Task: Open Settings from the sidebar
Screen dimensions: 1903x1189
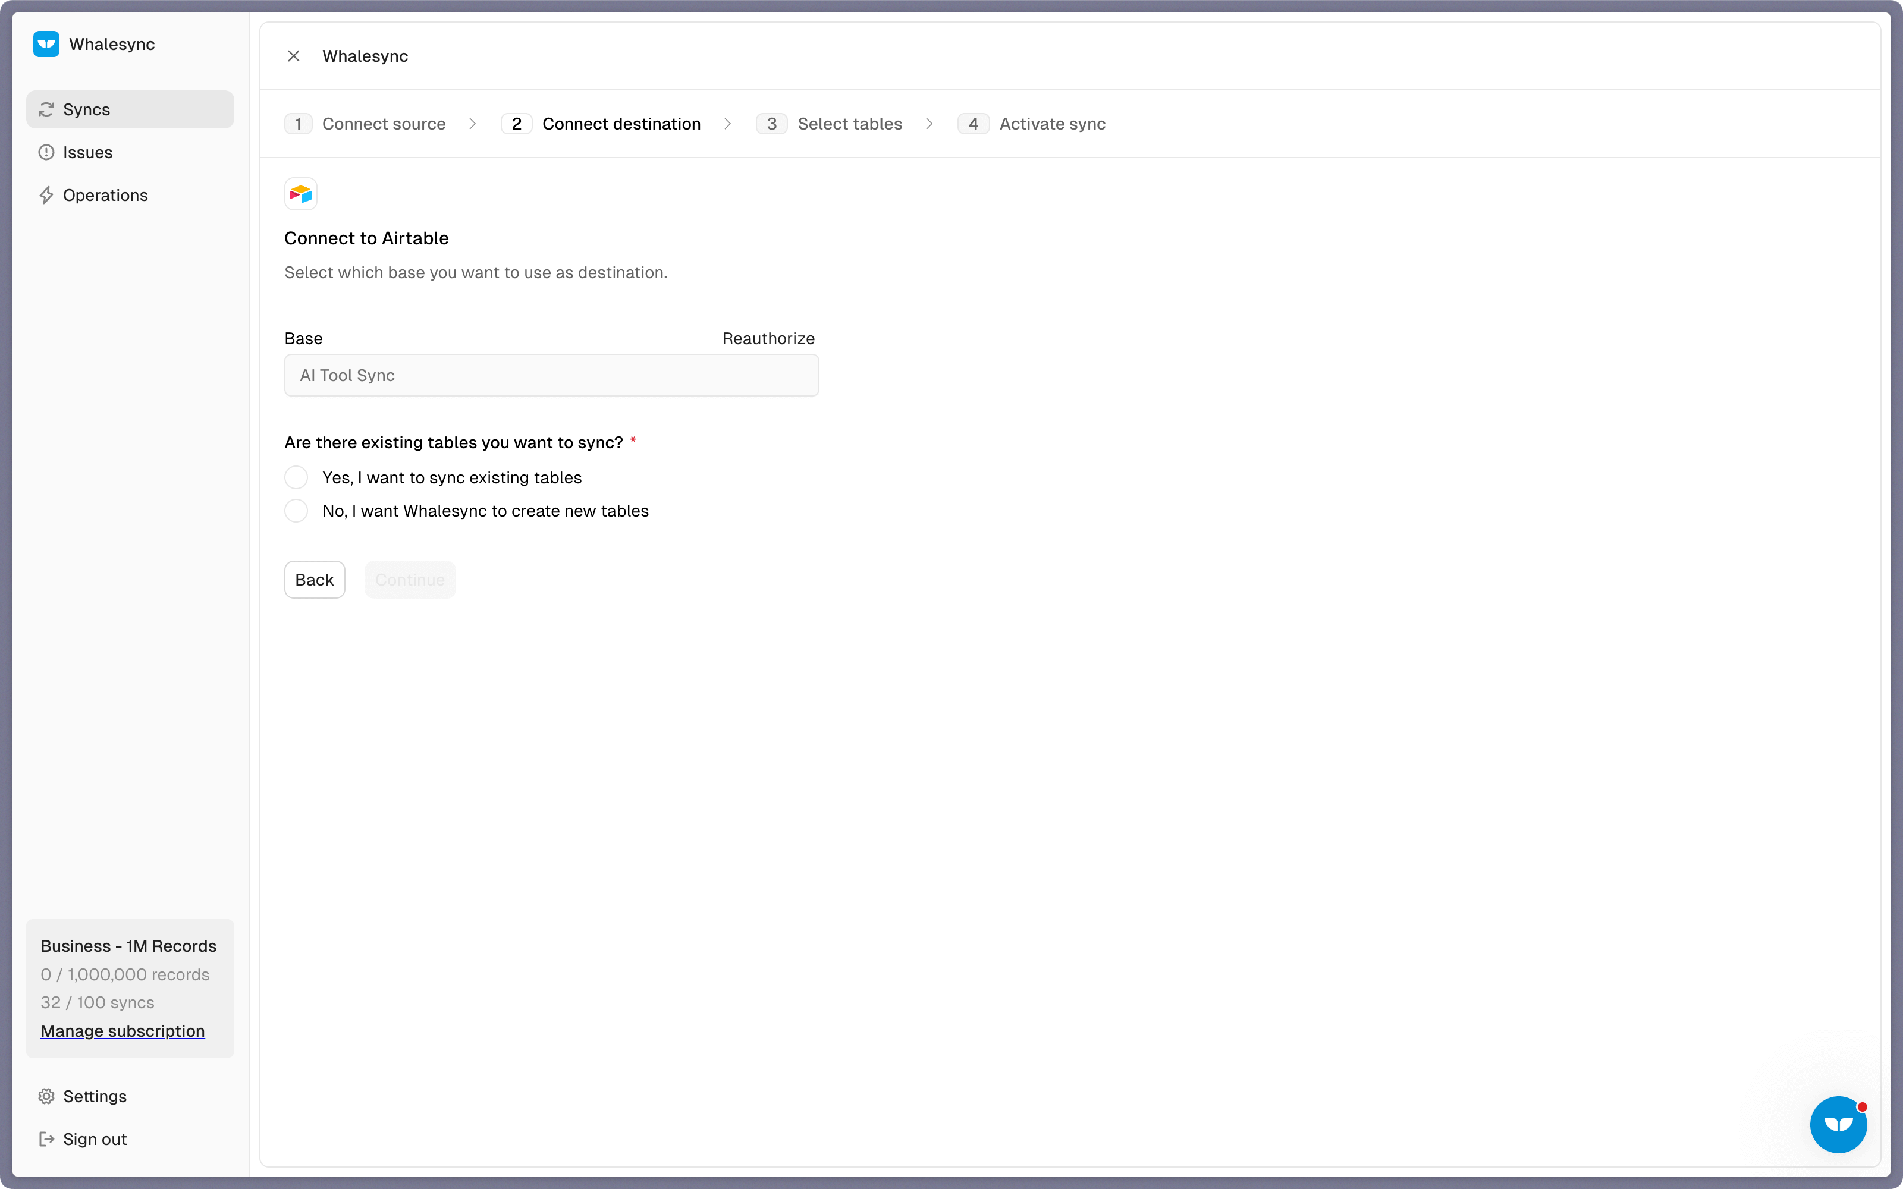Action: pyautogui.click(x=130, y=1096)
